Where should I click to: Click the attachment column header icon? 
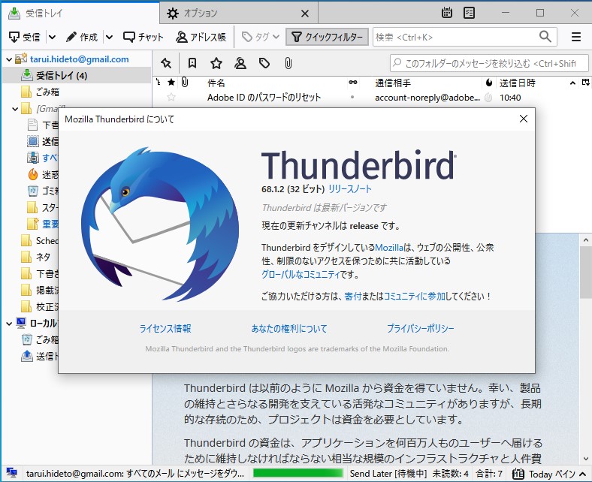[185, 83]
